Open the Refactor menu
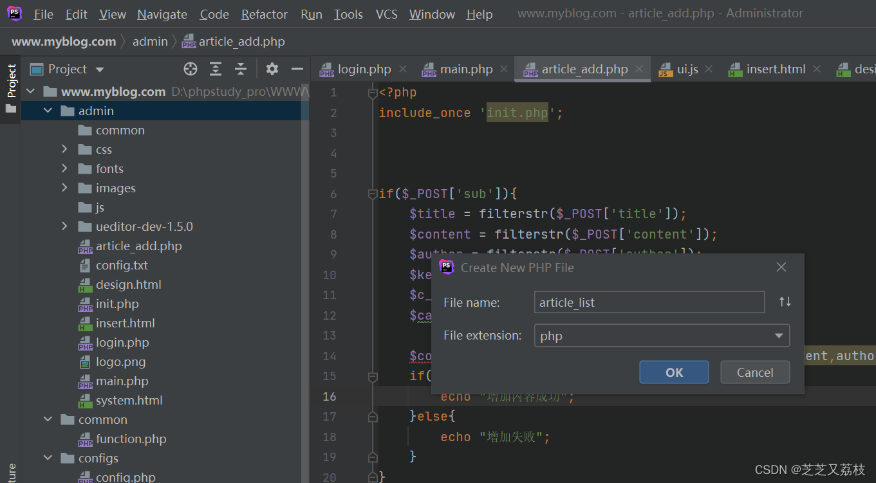The width and height of the screenshot is (876, 483). tap(265, 14)
